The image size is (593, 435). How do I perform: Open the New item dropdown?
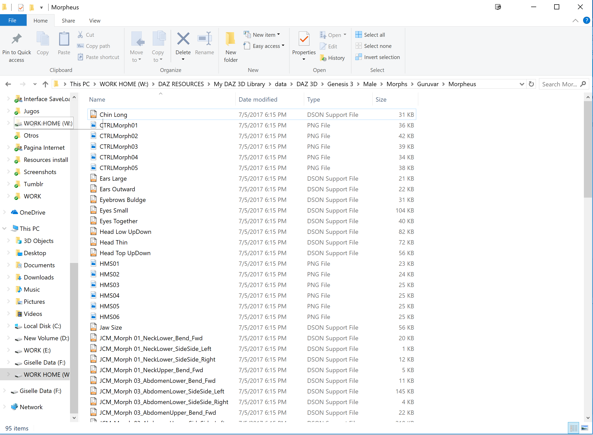click(x=264, y=35)
